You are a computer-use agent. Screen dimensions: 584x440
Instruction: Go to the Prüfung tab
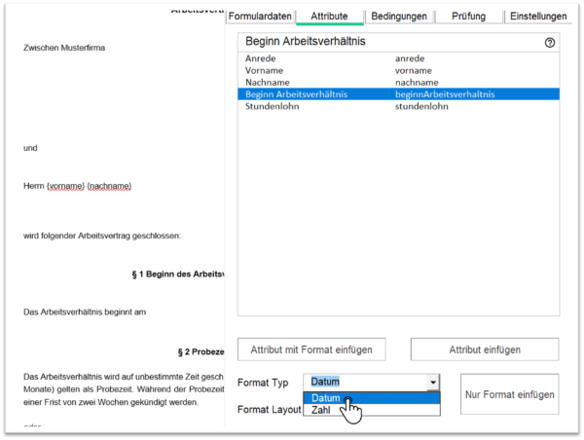click(468, 17)
